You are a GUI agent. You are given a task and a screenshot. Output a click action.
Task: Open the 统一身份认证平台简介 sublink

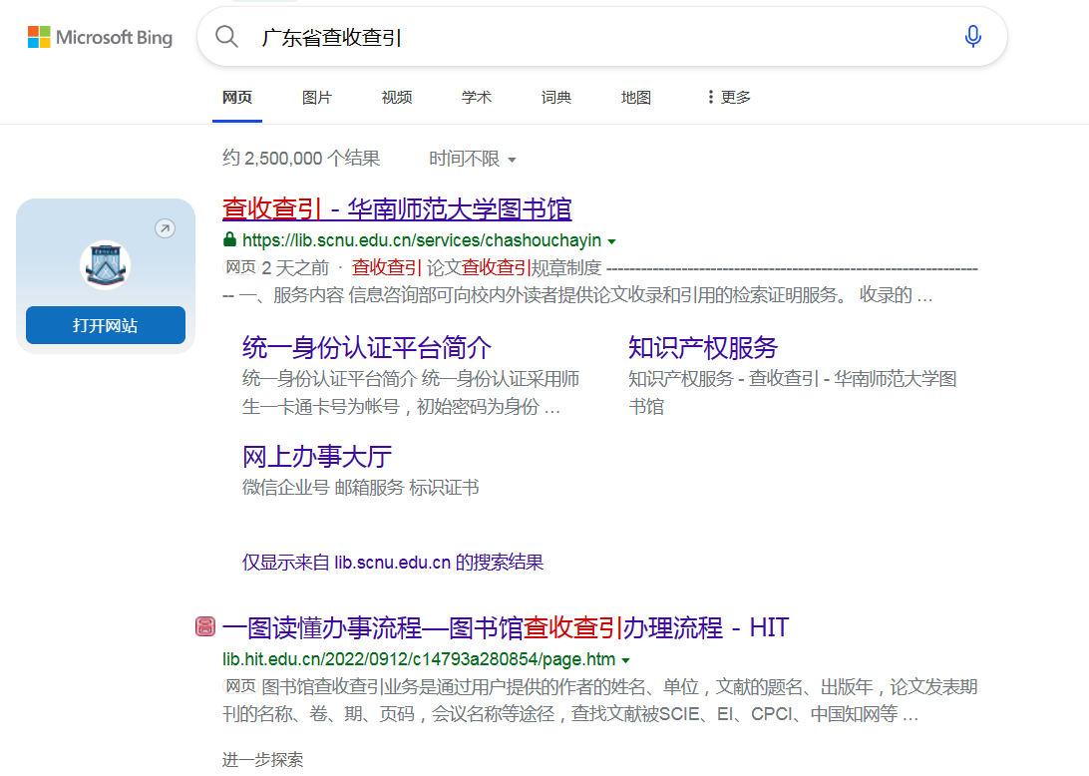point(367,348)
